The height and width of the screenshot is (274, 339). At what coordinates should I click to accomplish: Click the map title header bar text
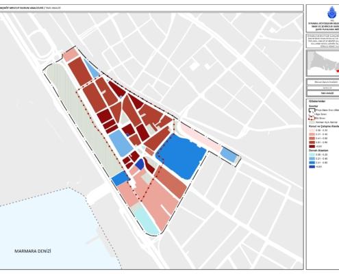tap(30, 8)
